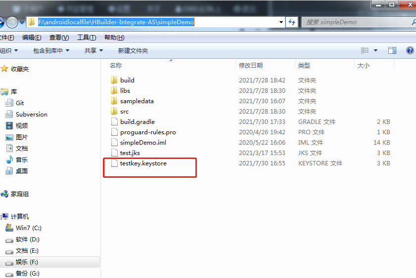
Task: Select the libs folder icon
Action: (114, 90)
